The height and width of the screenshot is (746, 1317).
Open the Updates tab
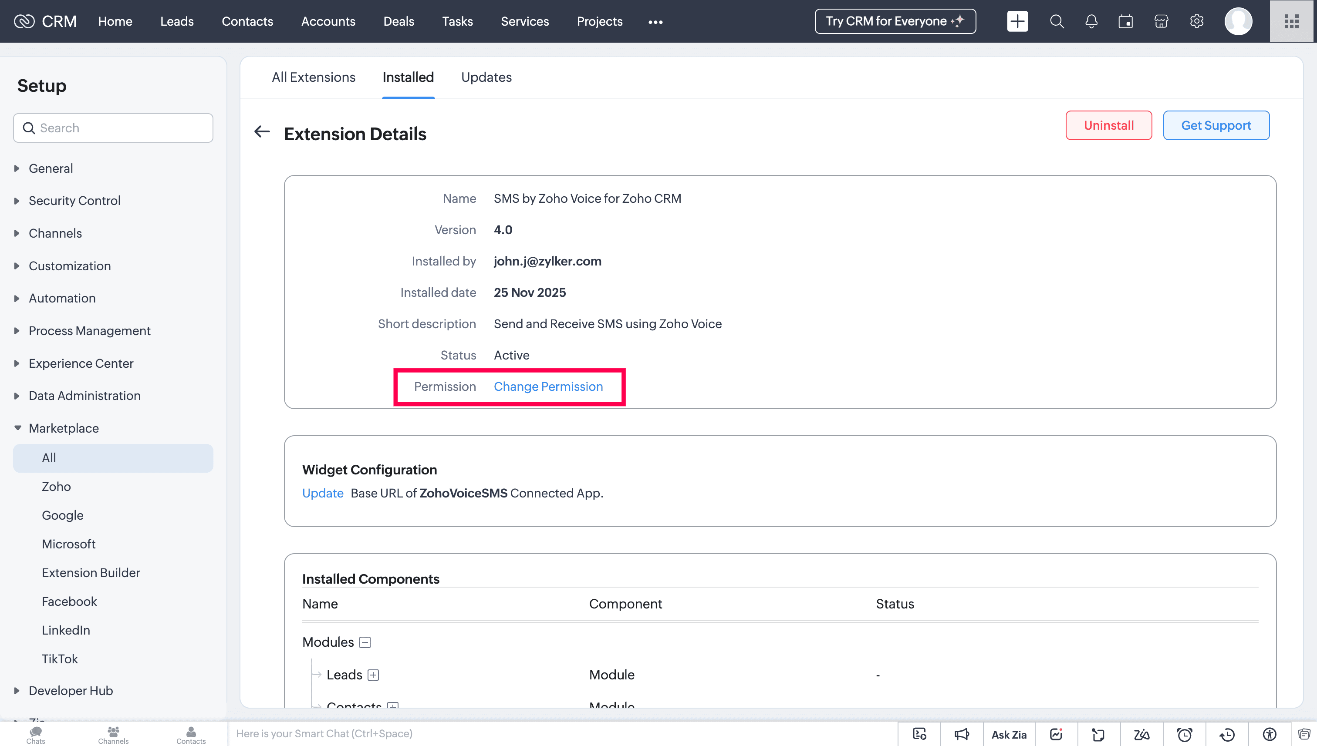point(486,77)
